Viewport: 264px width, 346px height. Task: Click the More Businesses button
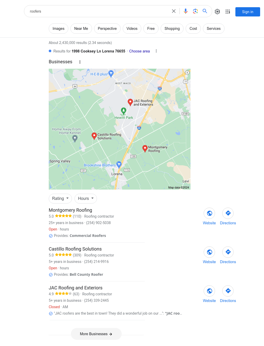96,334
